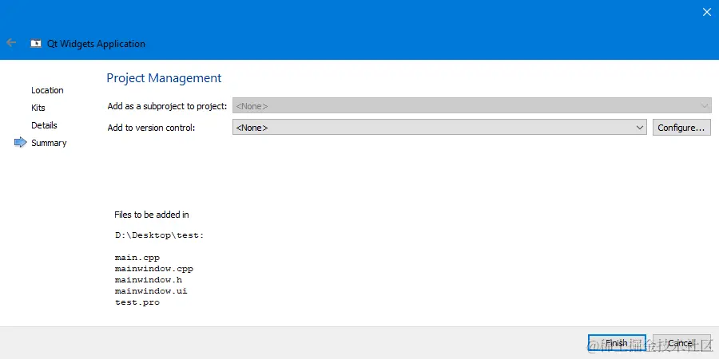Go back using the wizard back arrow
Screen dimensions: 719x359
click(x=11, y=43)
